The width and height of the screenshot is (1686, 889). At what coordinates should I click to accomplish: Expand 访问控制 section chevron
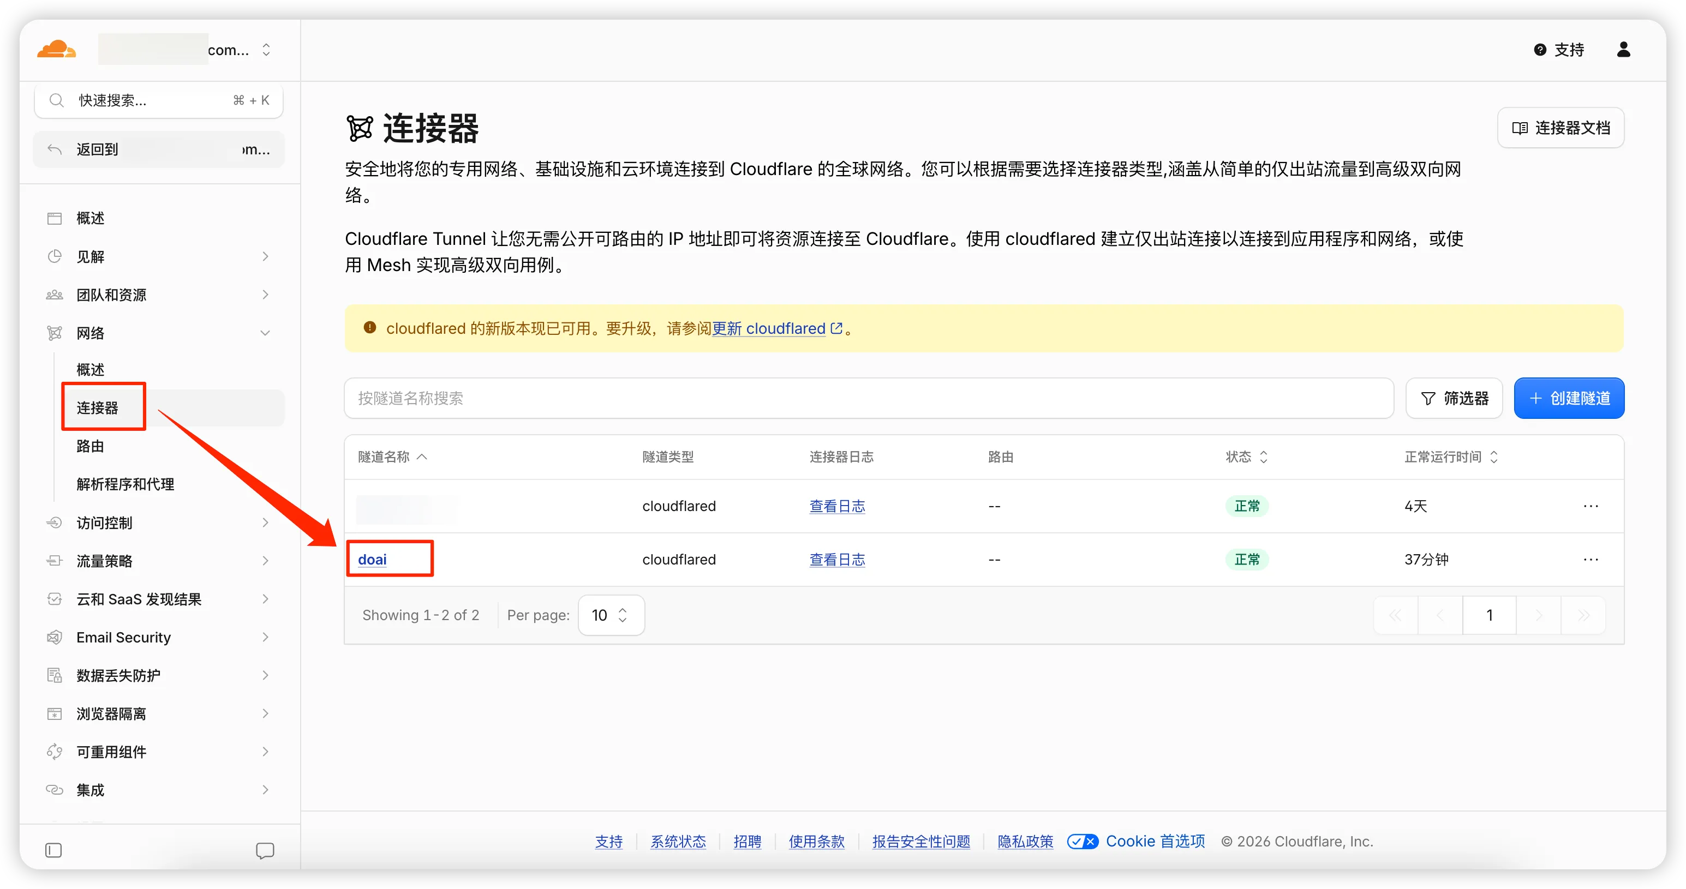(x=265, y=522)
